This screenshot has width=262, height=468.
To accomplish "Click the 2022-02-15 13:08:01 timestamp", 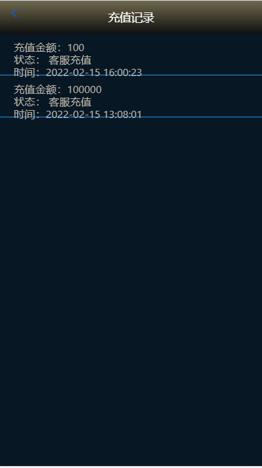I will [x=94, y=114].
